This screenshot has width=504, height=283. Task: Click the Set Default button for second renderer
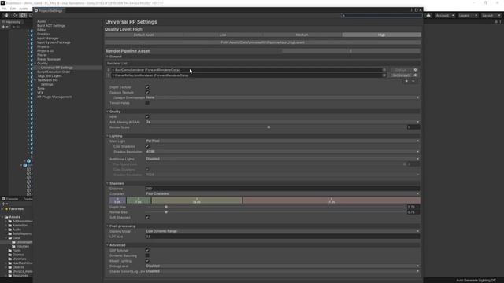click(x=401, y=75)
